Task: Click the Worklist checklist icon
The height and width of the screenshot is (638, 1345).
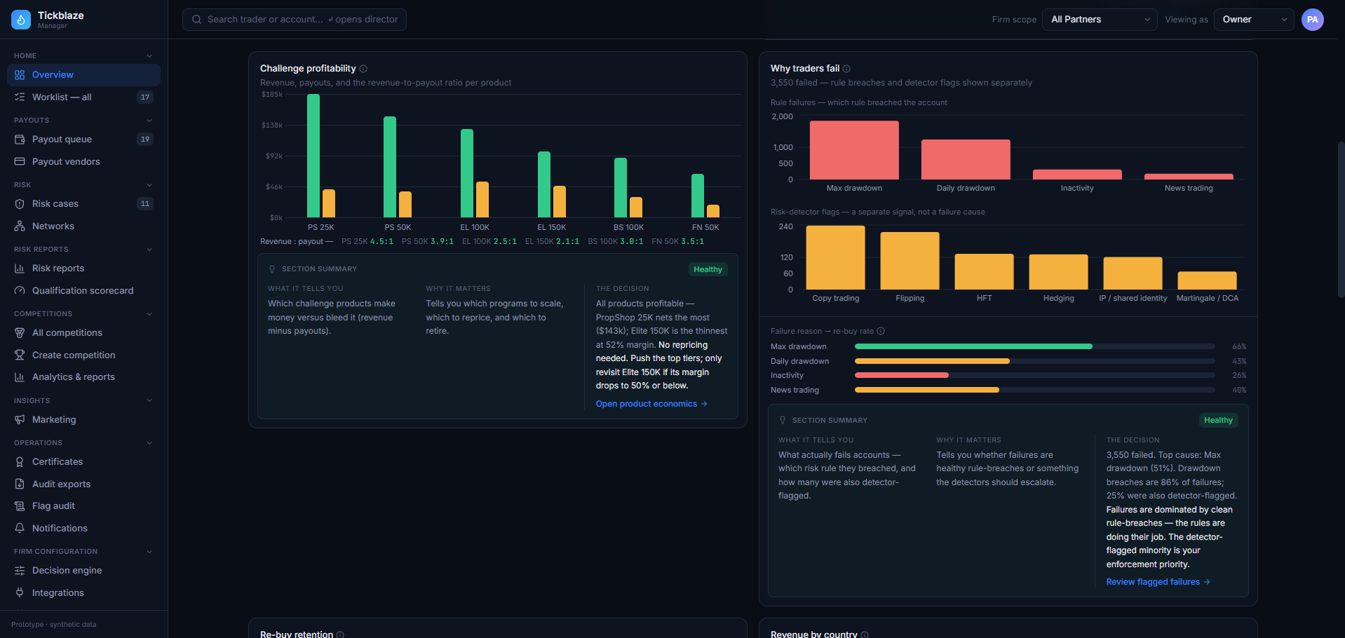Action: [x=20, y=97]
